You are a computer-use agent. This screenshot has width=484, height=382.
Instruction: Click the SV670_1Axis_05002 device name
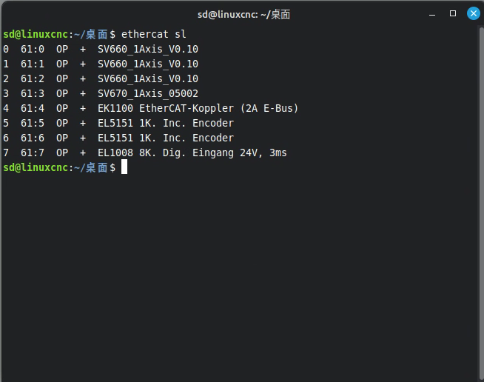147,93
